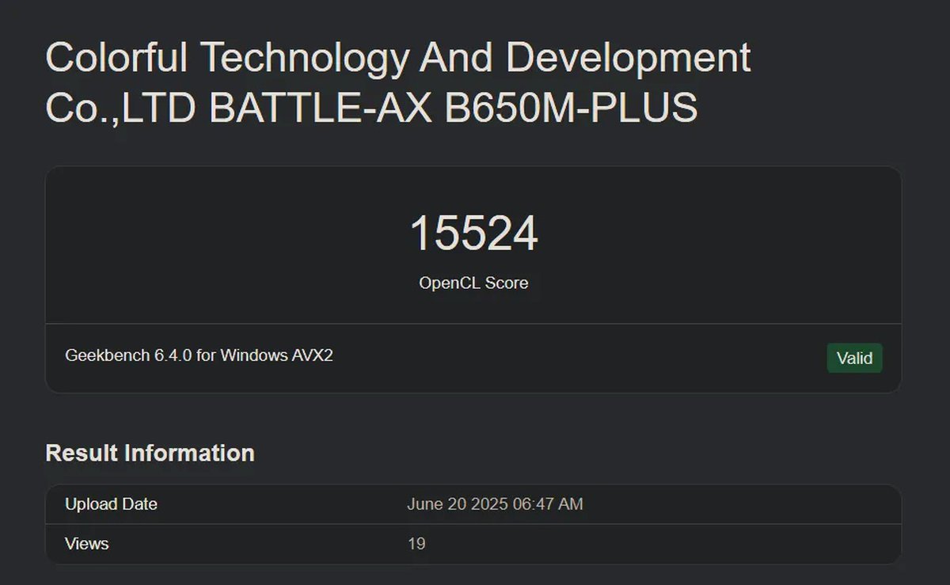Select the OpenCL Score label
Image resolution: width=950 pixels, height=585 pixels.
coord(473,283)
